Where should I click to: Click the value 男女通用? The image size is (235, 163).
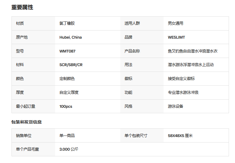click(176, 24)
